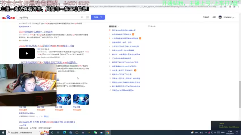Image resolution: width=241 pixels, height=135 pixels.
Task: Open Task View on the taskbar
Action: click(58, 133)
